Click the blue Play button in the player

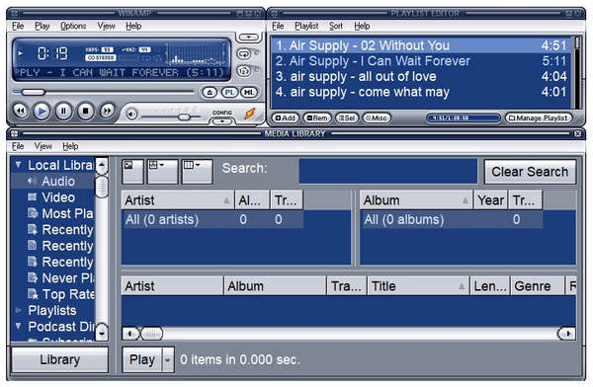(x=42, y=112)
